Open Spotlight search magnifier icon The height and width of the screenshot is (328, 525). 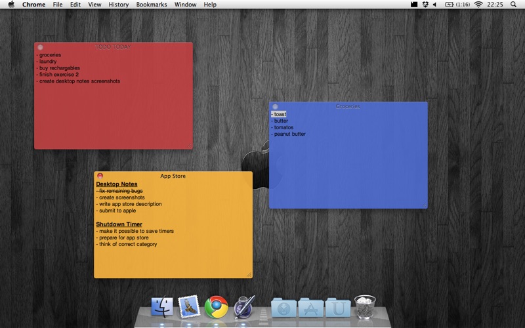point(516,5)
